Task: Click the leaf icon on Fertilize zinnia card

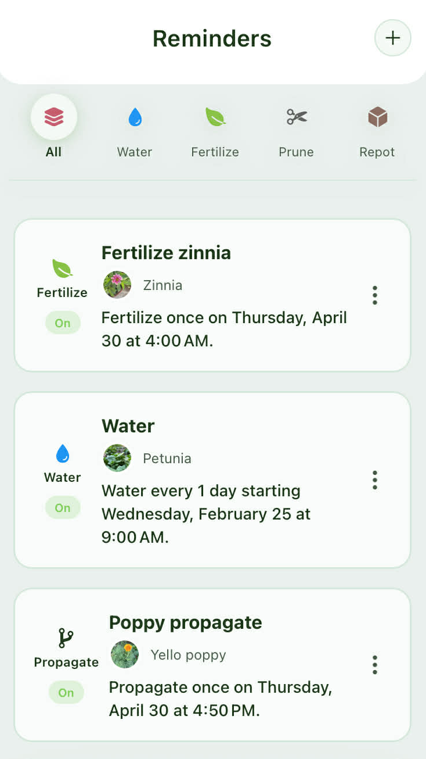Action: 62,268
